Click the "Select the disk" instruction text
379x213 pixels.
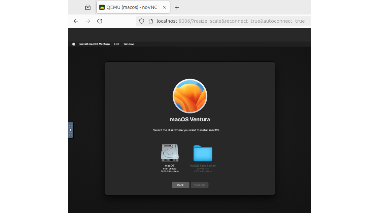pos(186,130)
